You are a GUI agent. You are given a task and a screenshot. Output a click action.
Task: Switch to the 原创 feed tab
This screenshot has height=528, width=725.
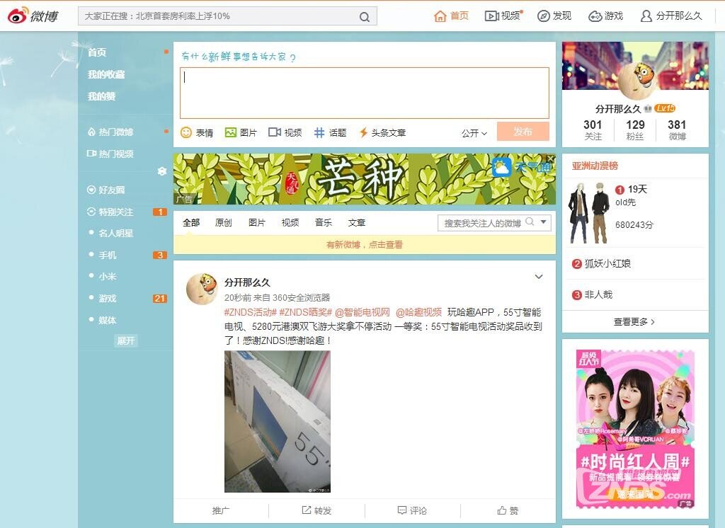pyautogui.click(x=224, y=223)
